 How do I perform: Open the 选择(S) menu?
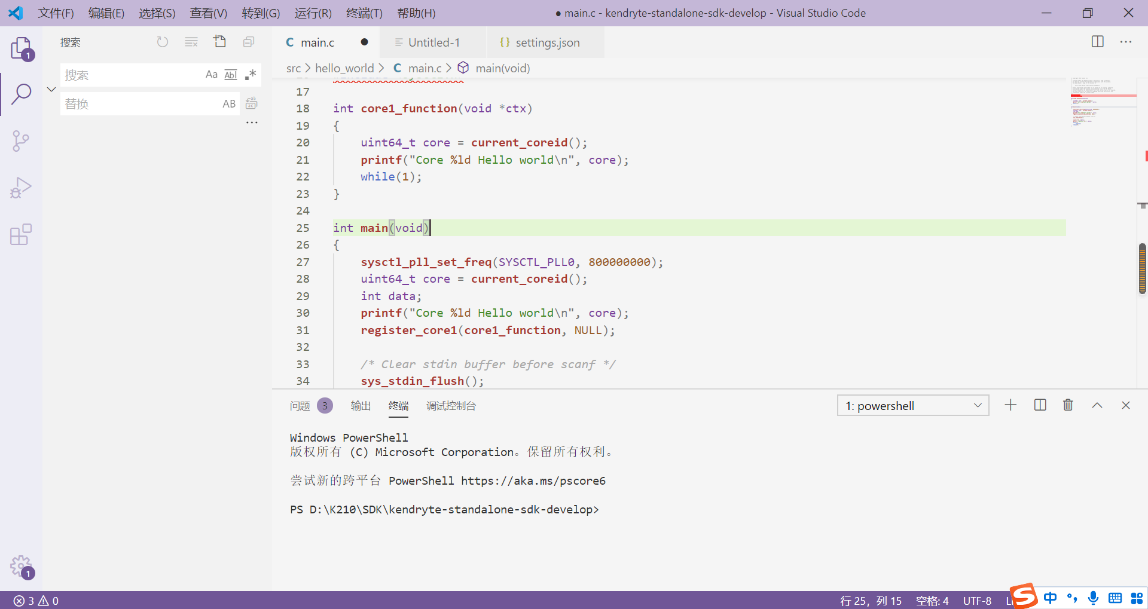[157, 13]
